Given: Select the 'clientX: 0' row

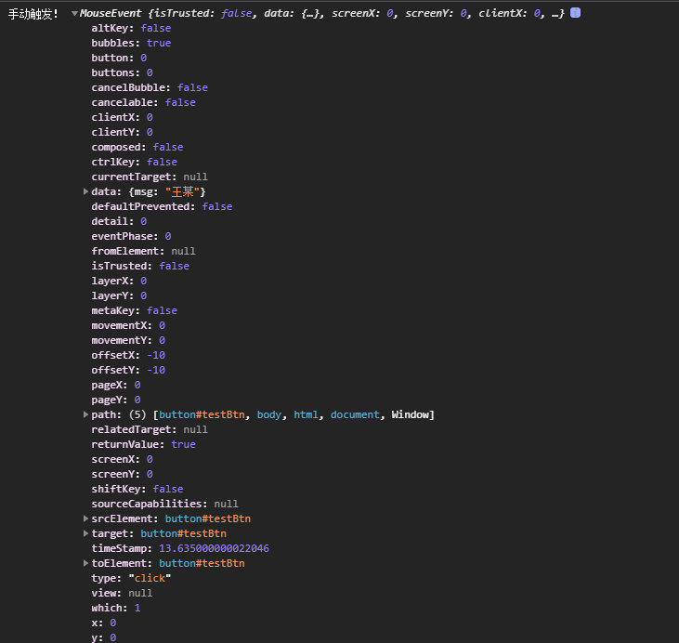Looking at the screenshot, I should [122, 117].
